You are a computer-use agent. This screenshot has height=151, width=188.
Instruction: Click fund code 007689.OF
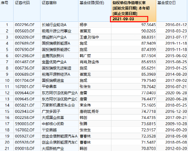25,43
